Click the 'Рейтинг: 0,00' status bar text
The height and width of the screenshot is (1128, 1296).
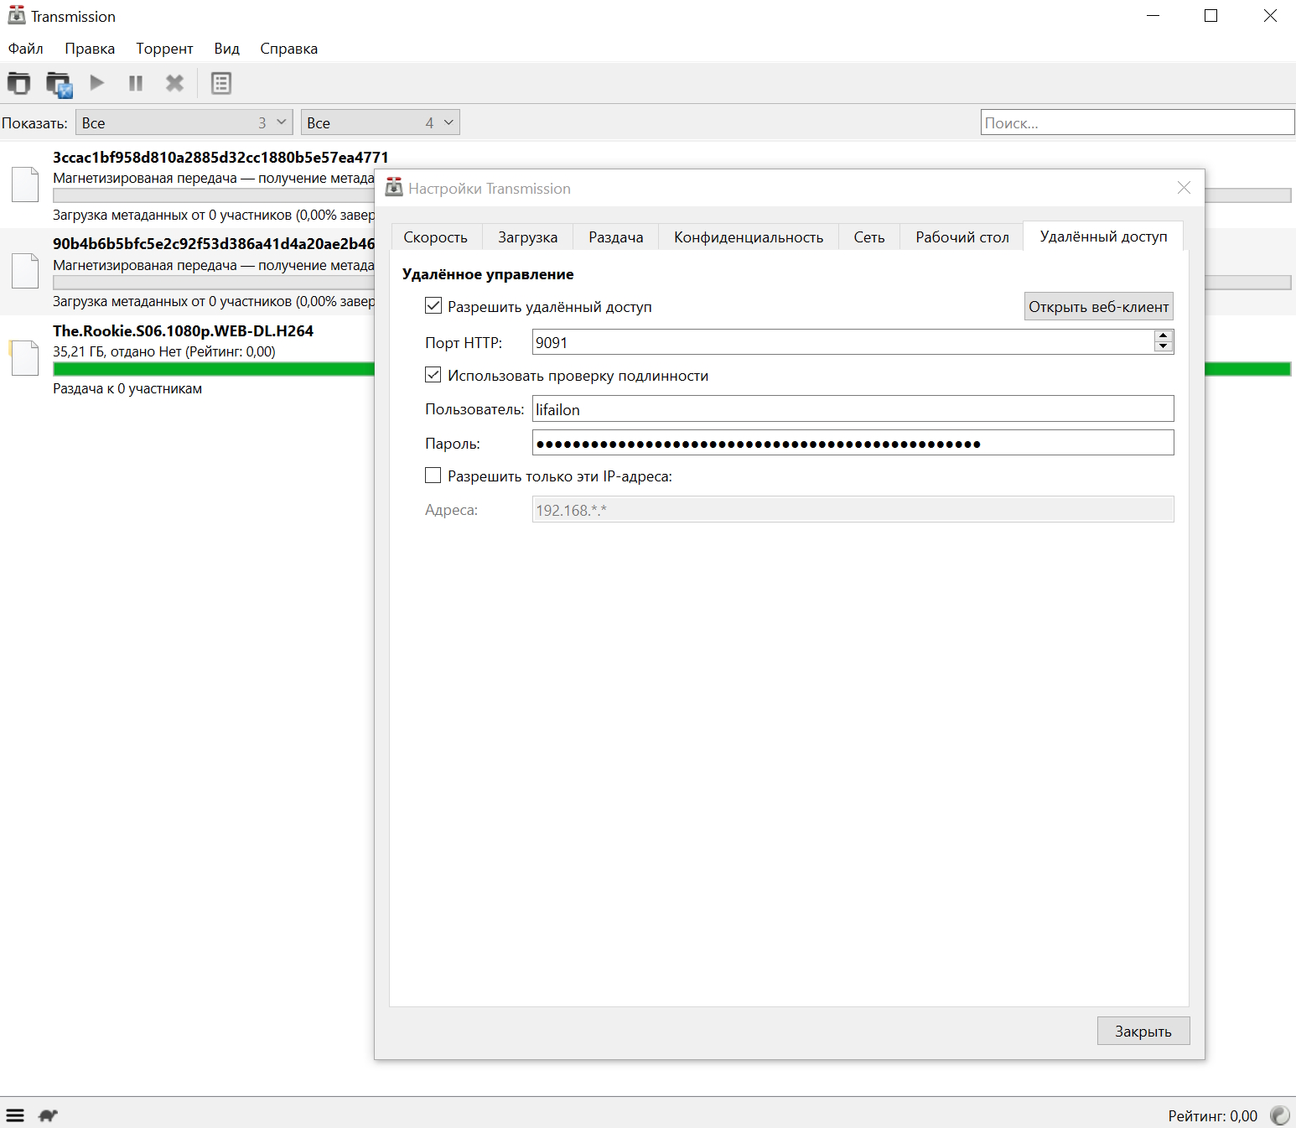click(1212, 1115)
